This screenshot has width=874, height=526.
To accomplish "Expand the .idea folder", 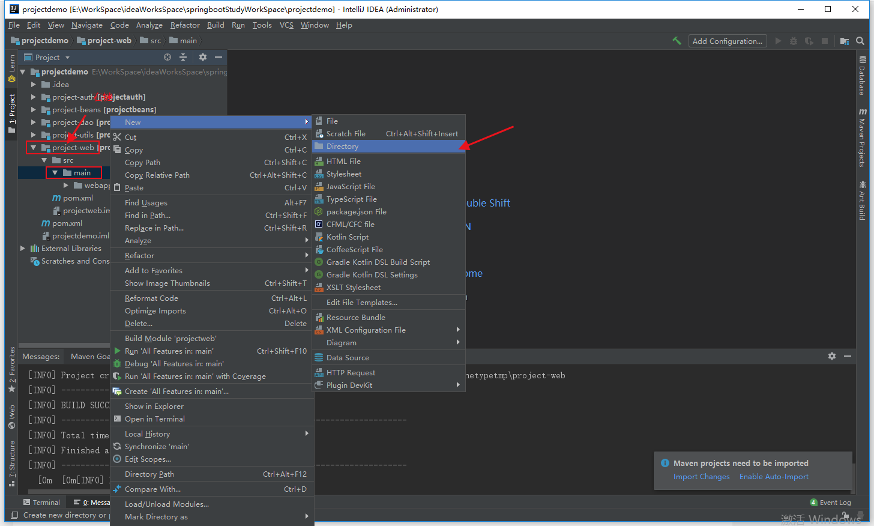I will click(x=34, y=85).
